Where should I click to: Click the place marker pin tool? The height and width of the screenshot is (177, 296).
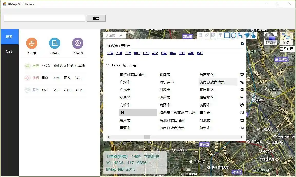point(220,35)
